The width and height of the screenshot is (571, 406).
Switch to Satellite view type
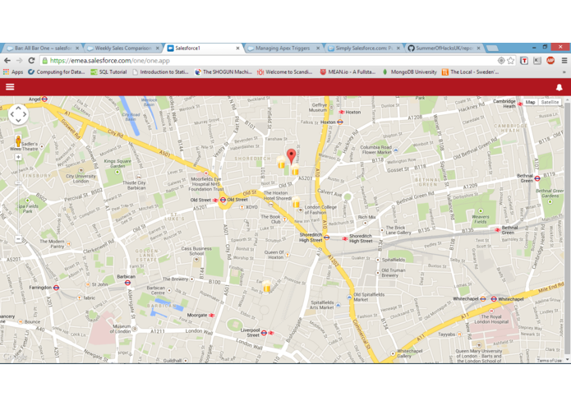click(x=550, y=102)
